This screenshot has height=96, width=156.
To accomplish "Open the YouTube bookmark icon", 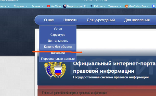I will 48,6.
